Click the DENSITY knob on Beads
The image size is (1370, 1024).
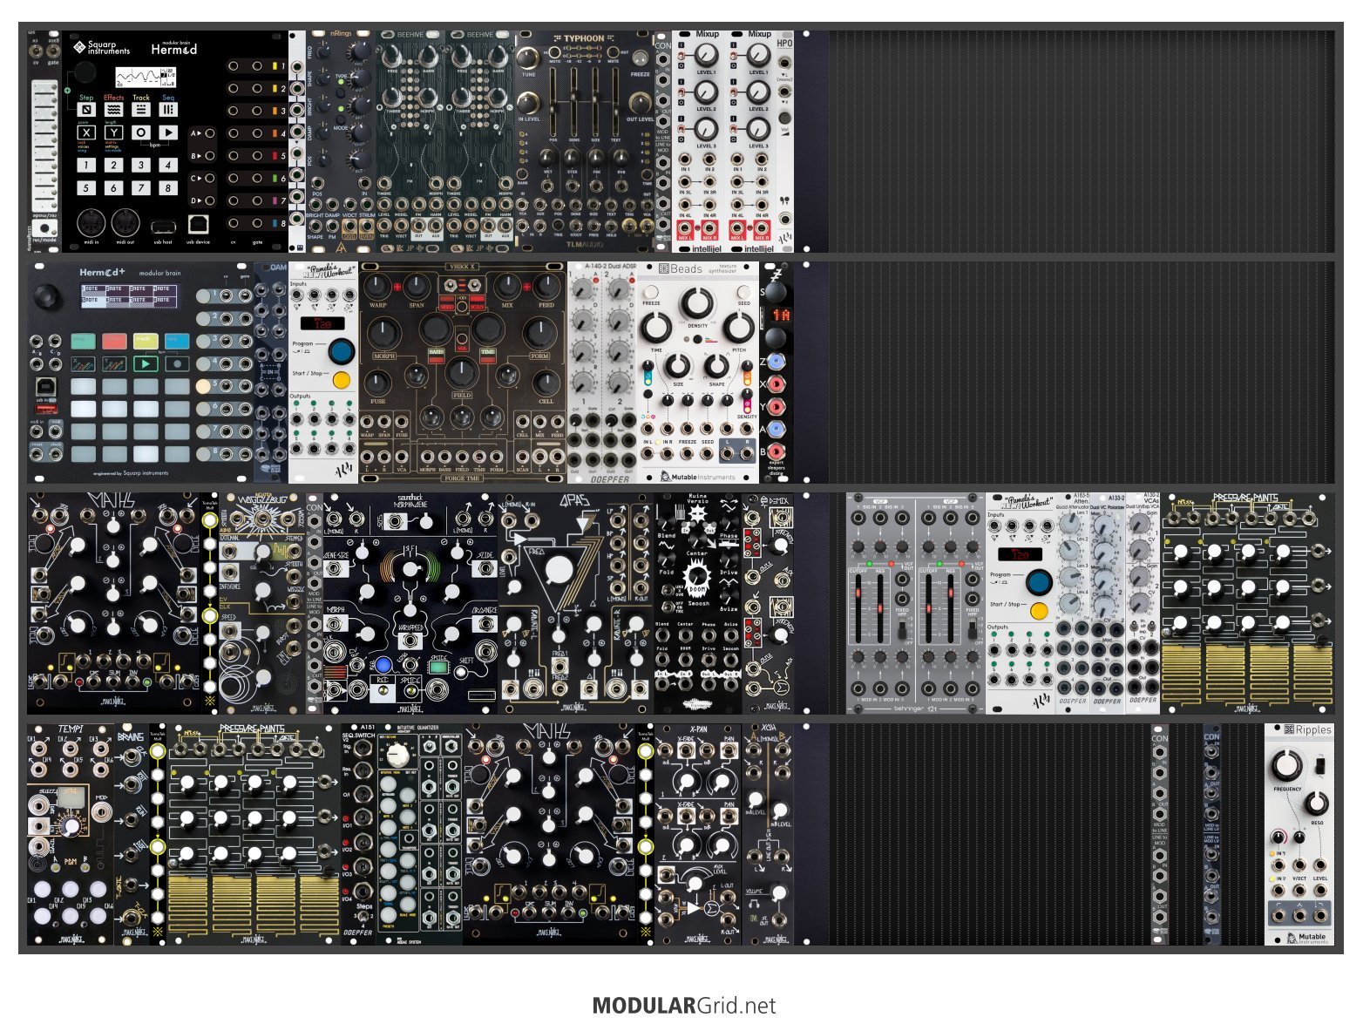pos(696,304)
